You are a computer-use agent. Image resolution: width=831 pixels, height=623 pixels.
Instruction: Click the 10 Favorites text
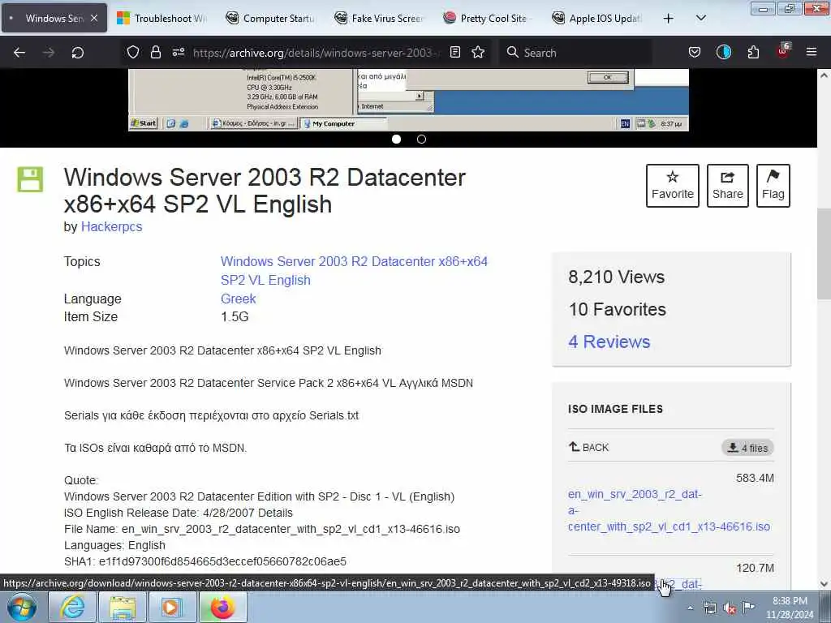tap(617, 309)
